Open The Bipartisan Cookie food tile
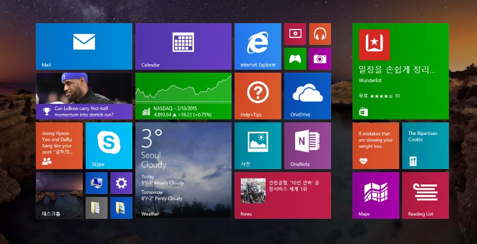477x244 pixels. coord(425,146)
